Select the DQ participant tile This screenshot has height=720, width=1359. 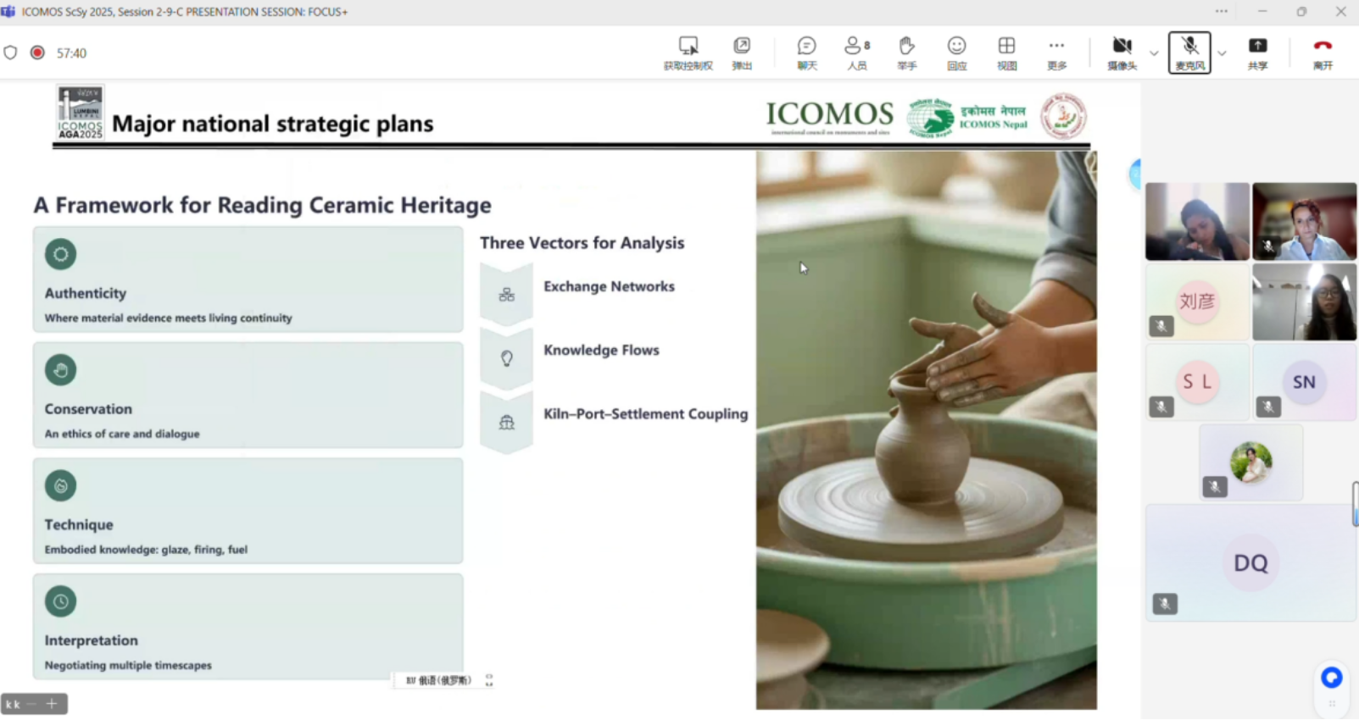click(1250, 563)
